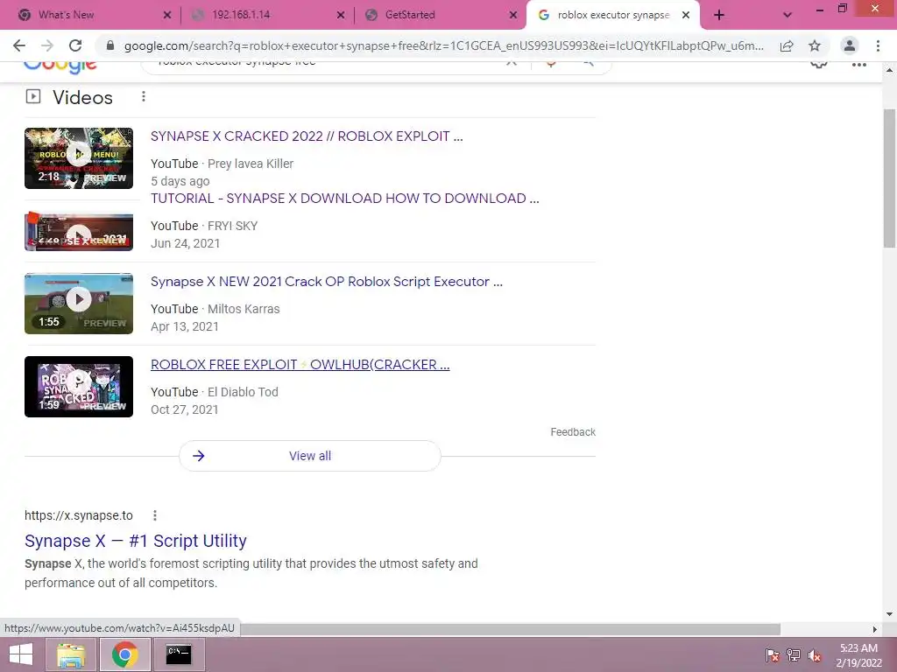Share this page from address bar
The image size is (897, 672).
click(787, 45)
